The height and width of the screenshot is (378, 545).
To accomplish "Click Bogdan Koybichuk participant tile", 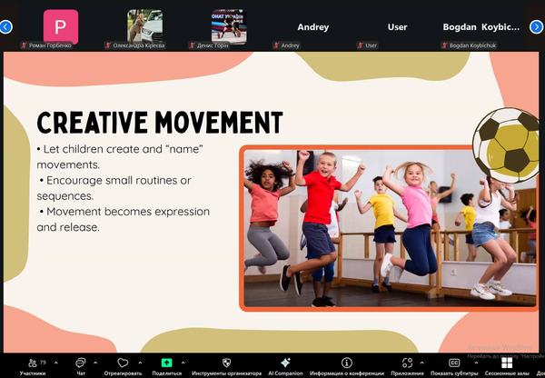I will (479, 27).
